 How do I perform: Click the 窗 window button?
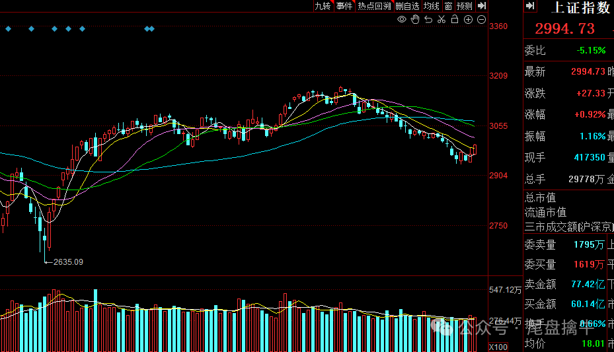pos(448,6)
